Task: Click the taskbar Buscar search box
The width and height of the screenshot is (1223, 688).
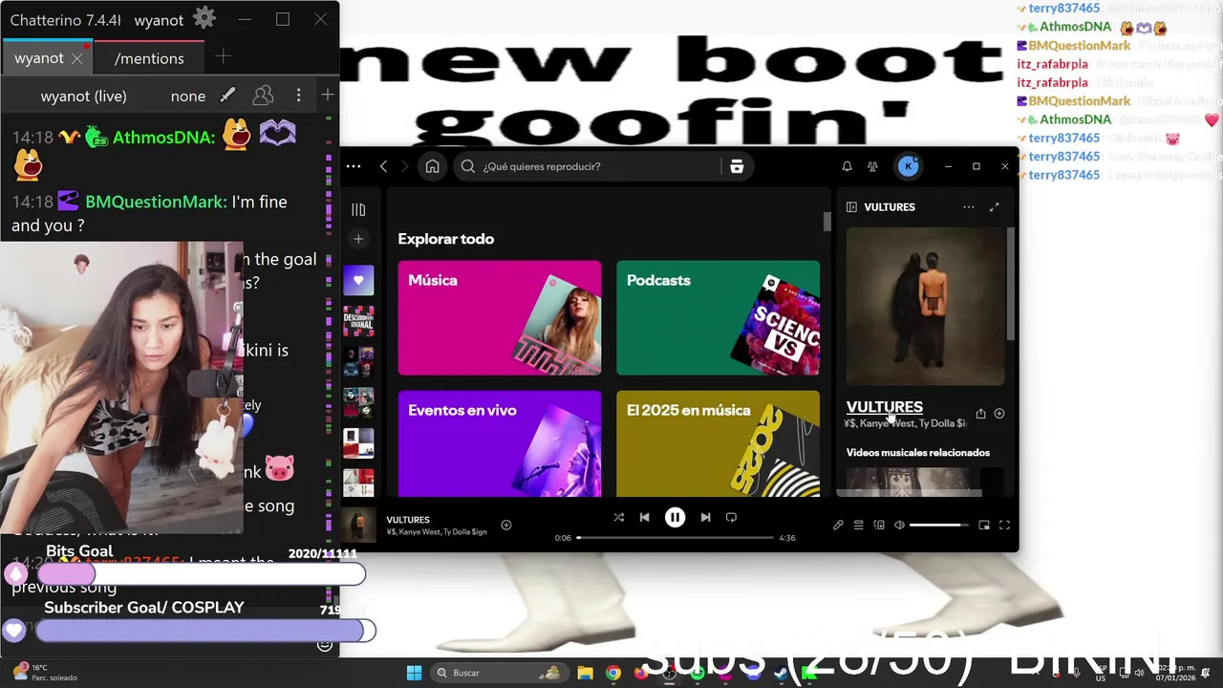Action: (x=498, y=673)
